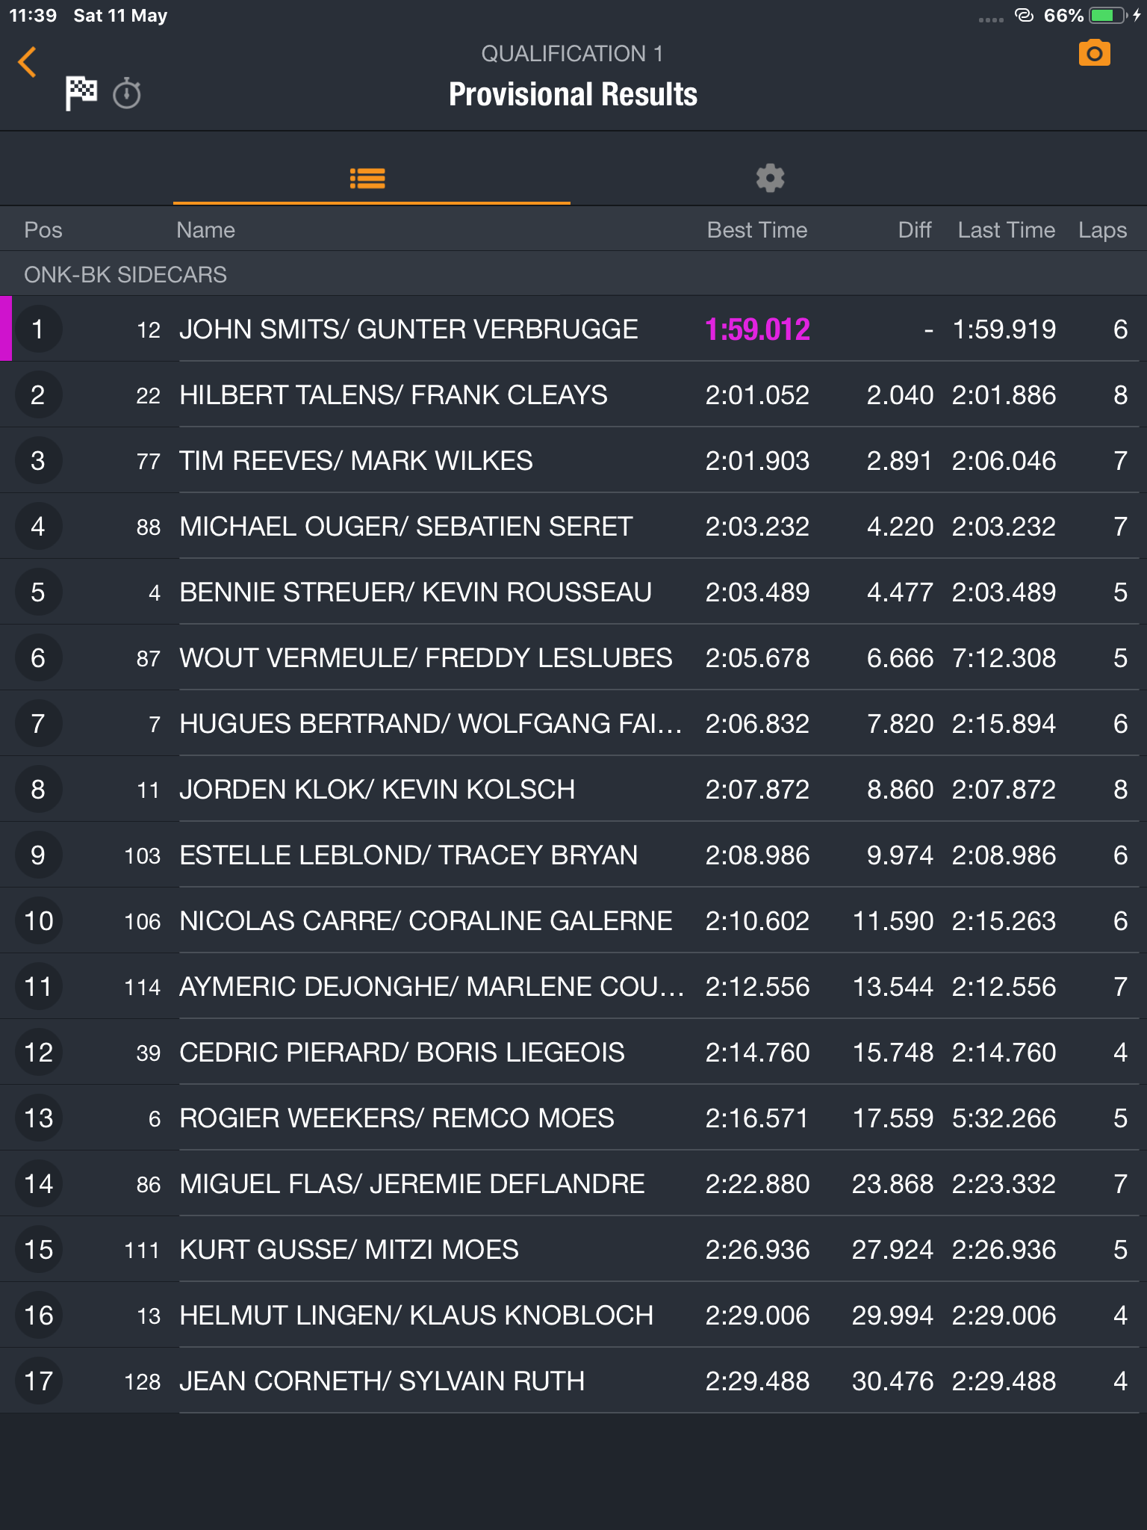Check the battery indicator in status bar
This screenshot has width=1147, height=1530.
click(x=1108, y=16)
